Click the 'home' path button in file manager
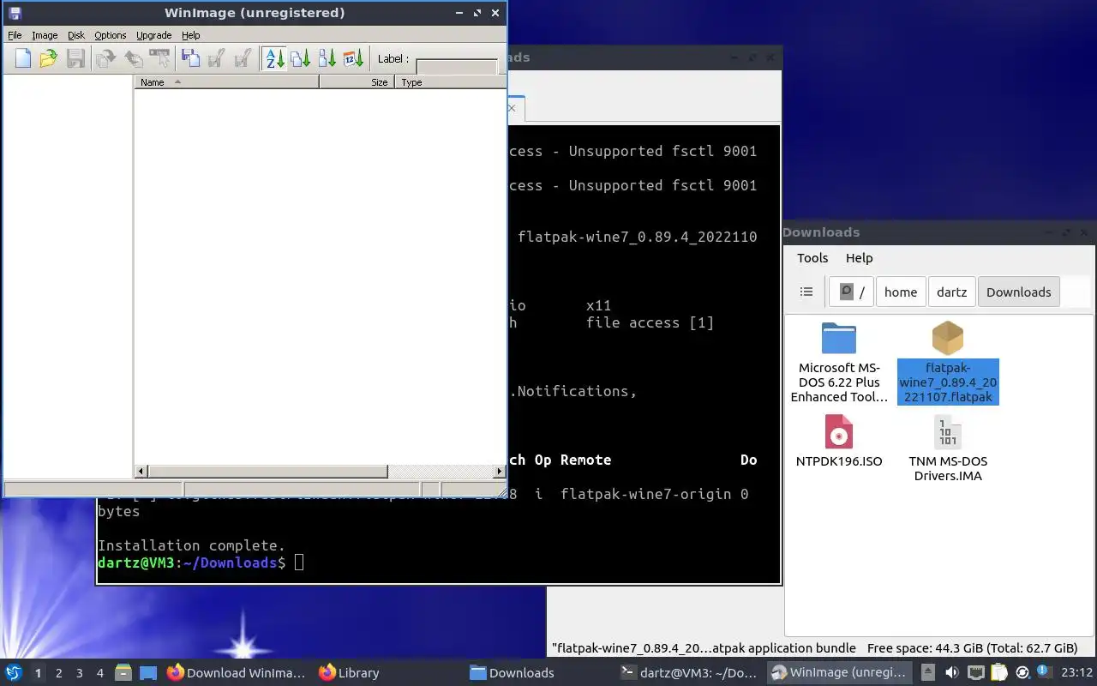 pos(901,292)
